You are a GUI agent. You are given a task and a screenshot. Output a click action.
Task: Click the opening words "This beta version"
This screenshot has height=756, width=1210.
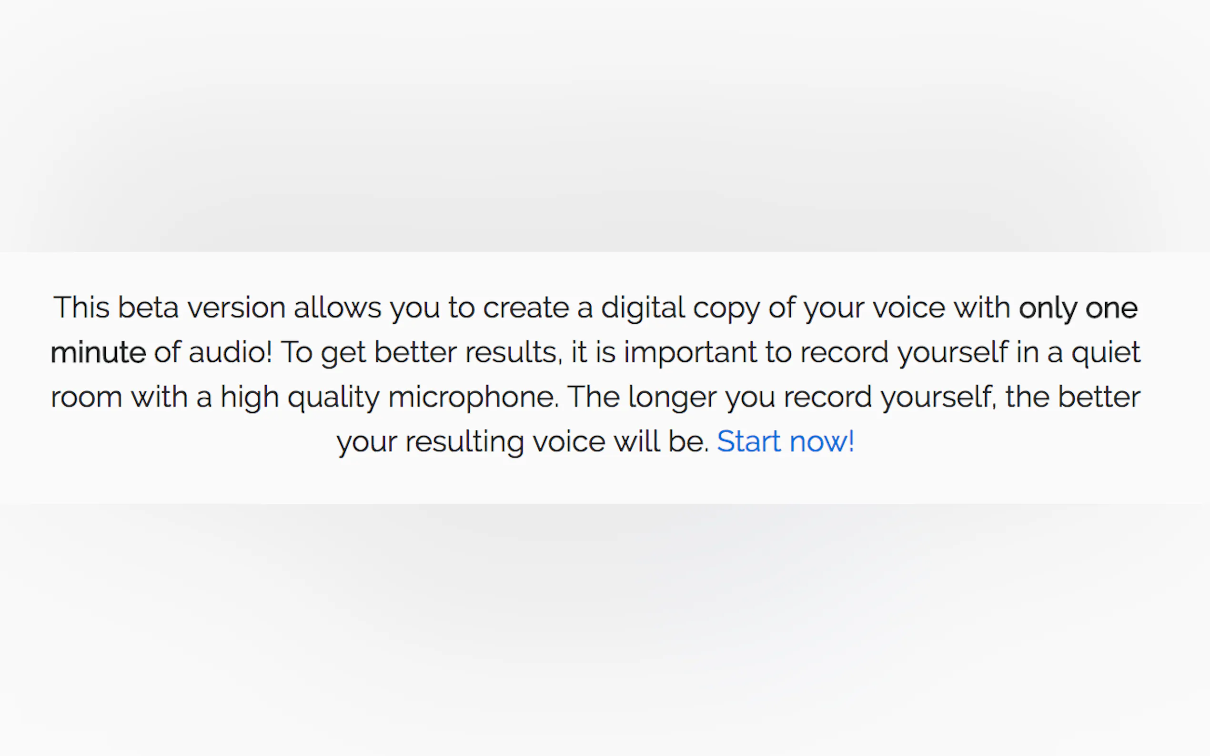(x=169, y=308)
